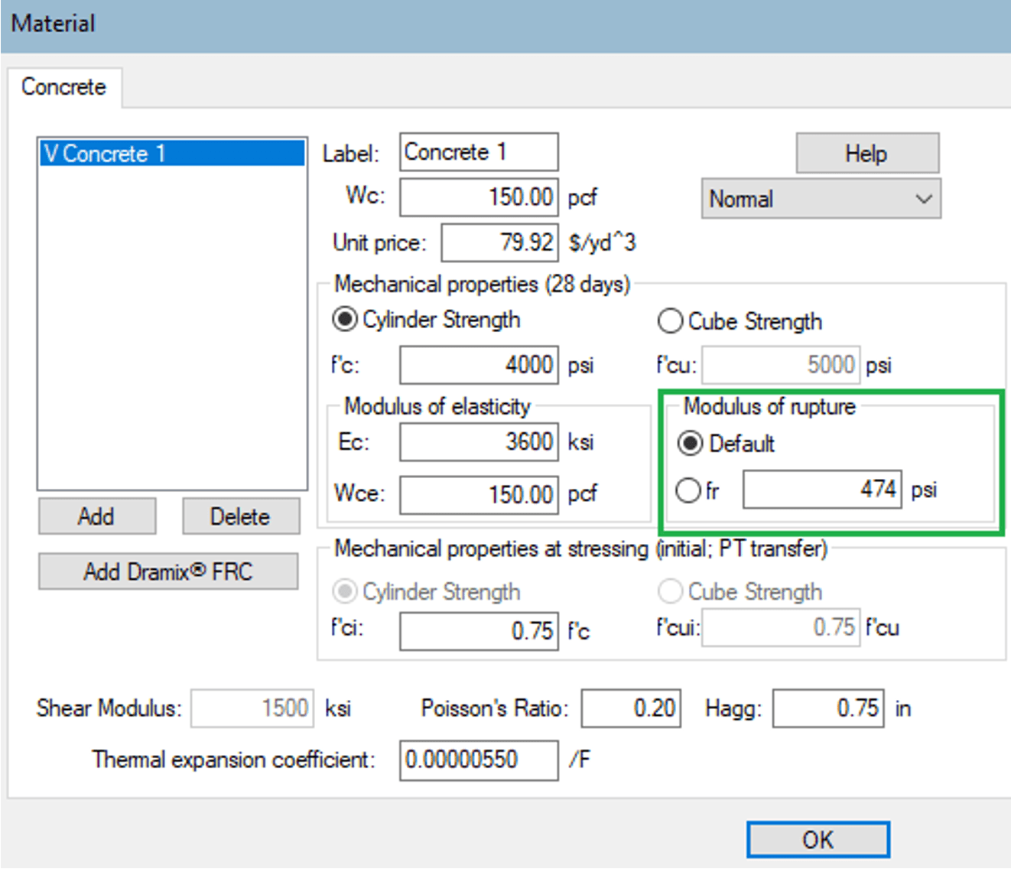The image size is (1011, 869).
Task: Open the Normal concrete type dropdown
Action: (821, 199)
